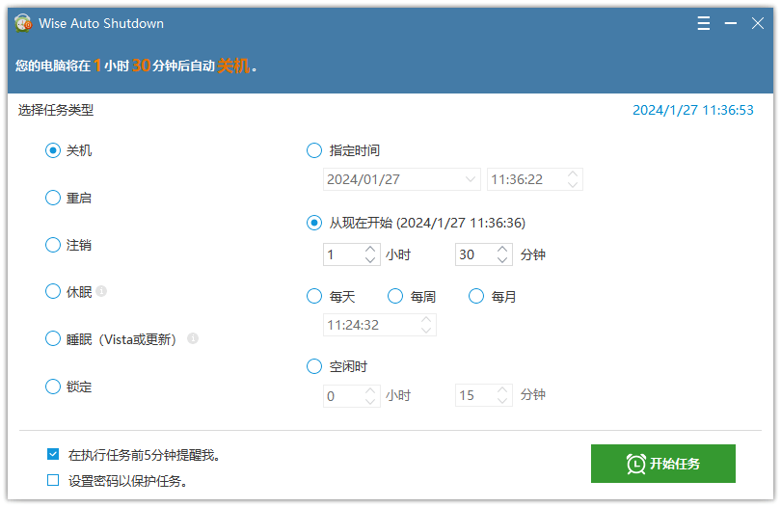This screenshot has height=507, width=781.
Task: Select the 锁定 task type
Action: [x=53, y=387]
